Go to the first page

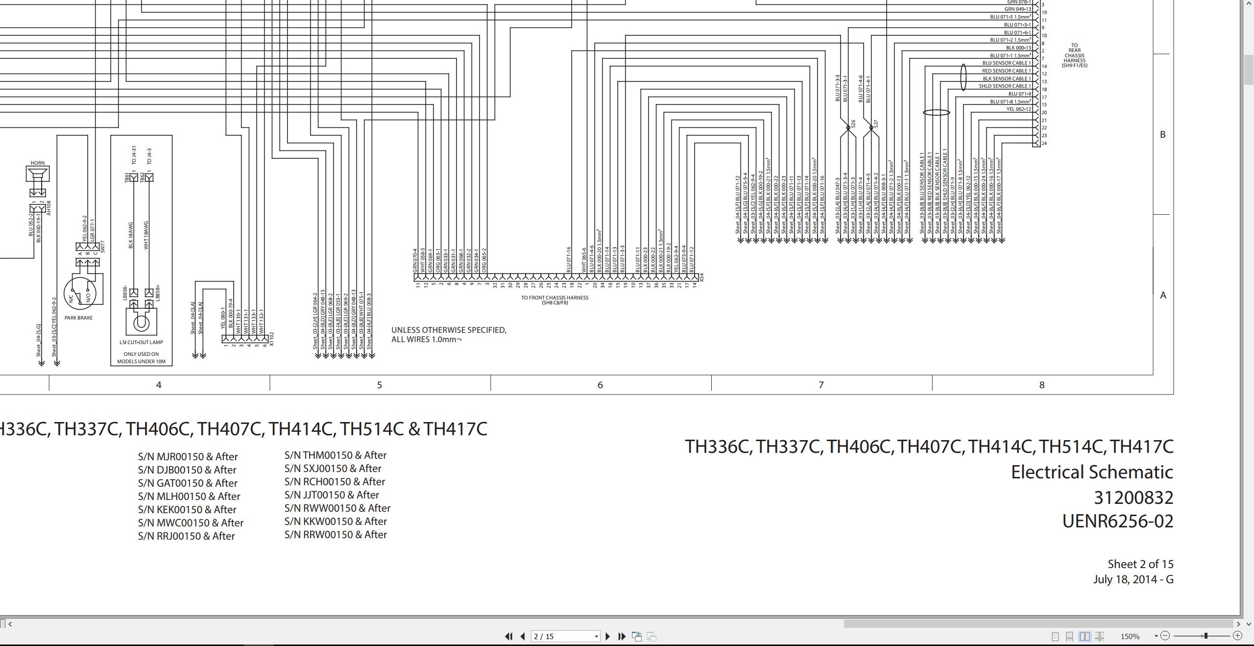pos(508,636)
